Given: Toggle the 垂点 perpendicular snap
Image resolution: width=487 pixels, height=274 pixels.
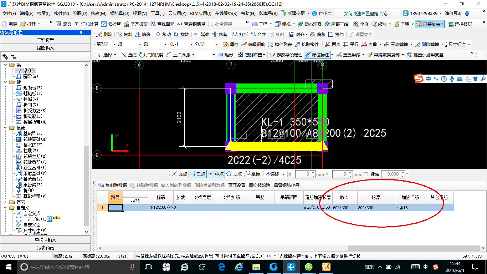Looking at the screenshot, I should coord(198,174).
